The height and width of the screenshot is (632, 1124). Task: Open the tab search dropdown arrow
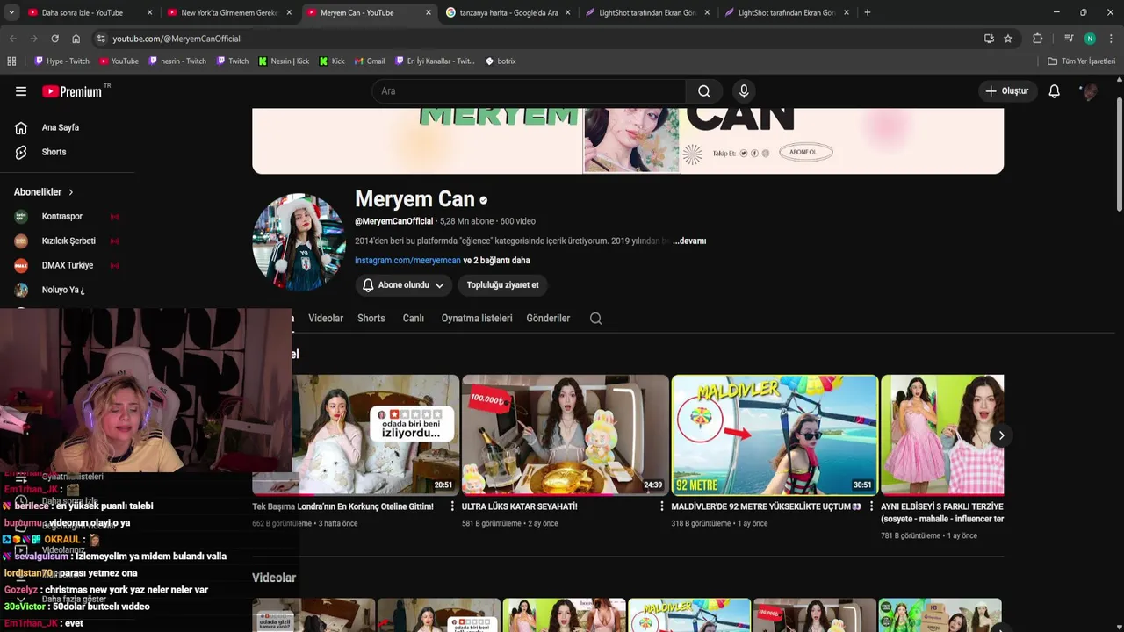click(x=11, y=12)
